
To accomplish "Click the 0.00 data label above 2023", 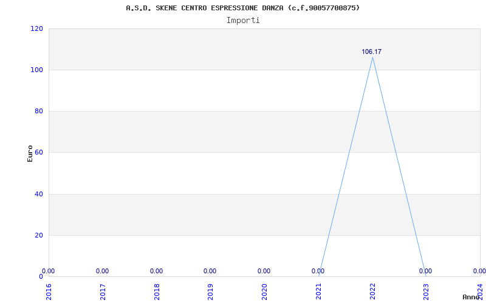I will tap(425, 271).
